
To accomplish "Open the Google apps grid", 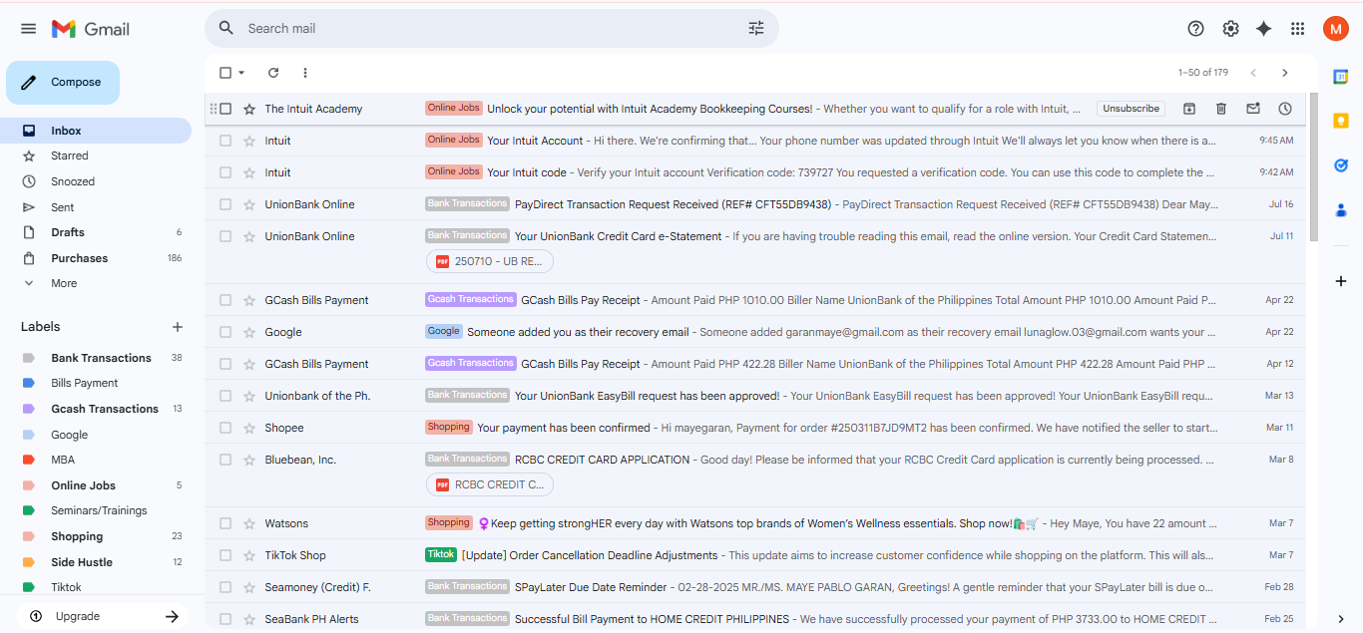I will 1297,29.
